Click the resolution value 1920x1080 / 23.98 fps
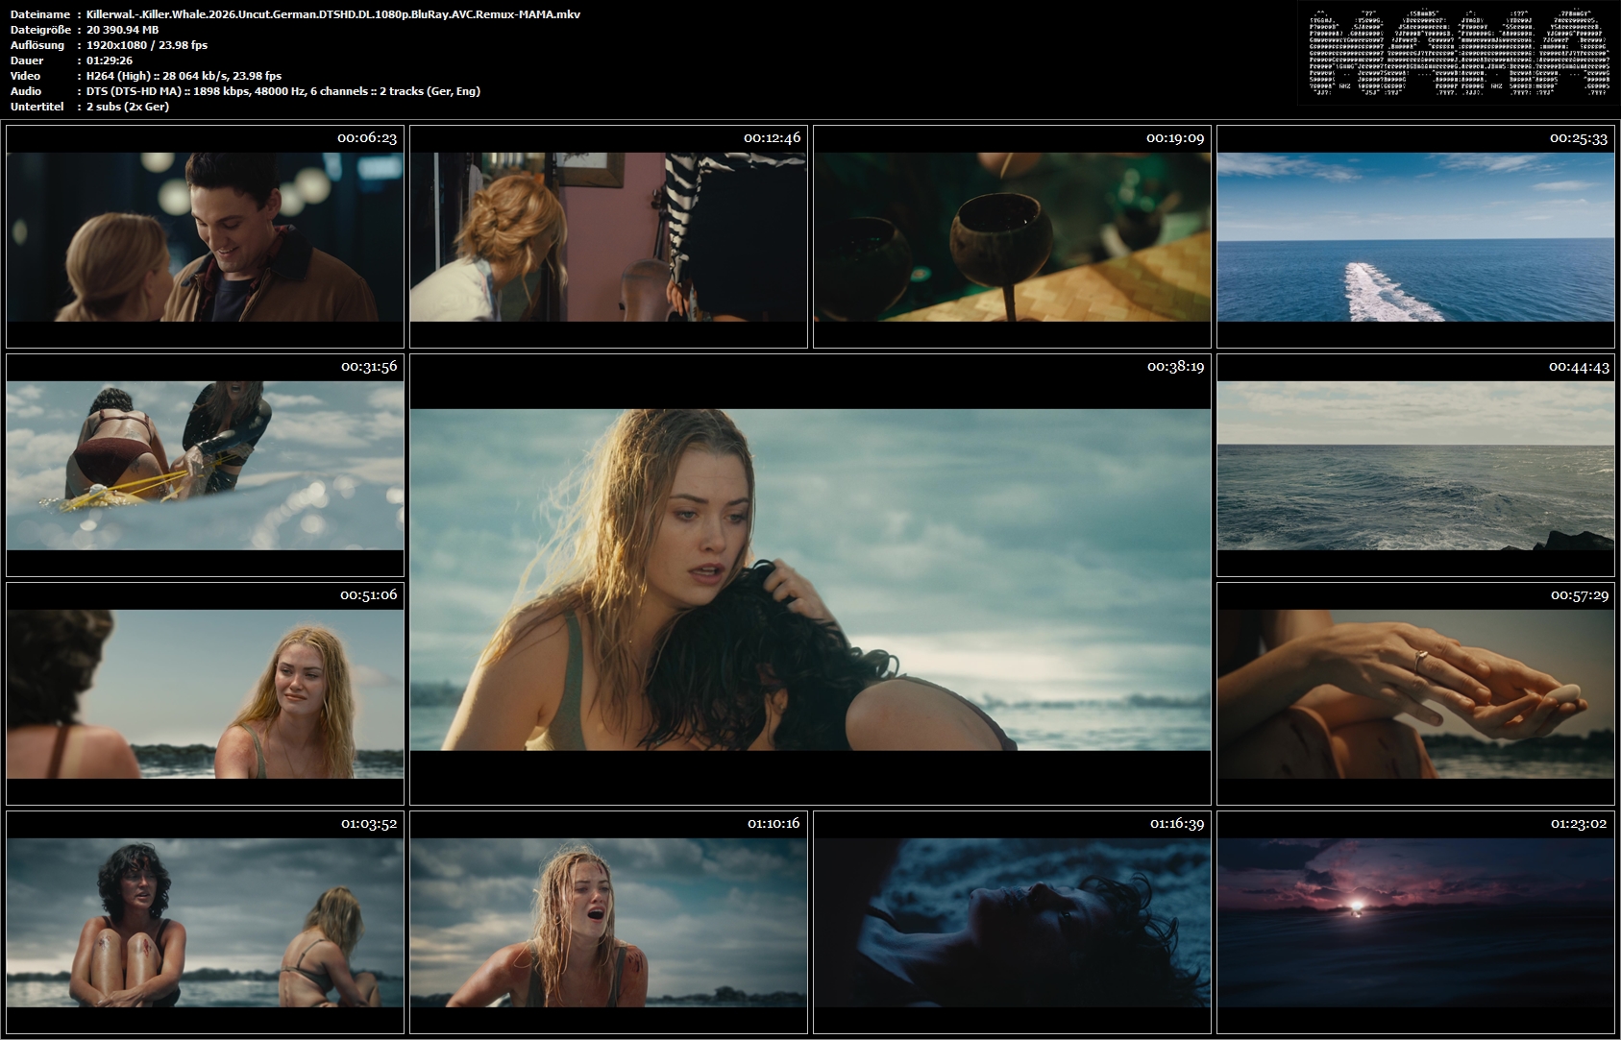 (x=147, y=45)
